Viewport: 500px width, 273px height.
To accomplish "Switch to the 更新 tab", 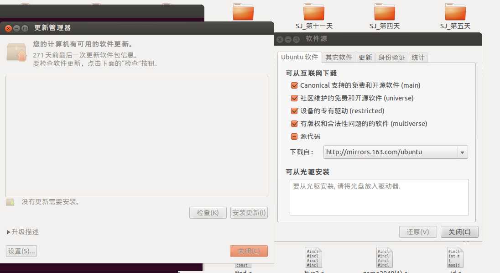I will point(365,58).
